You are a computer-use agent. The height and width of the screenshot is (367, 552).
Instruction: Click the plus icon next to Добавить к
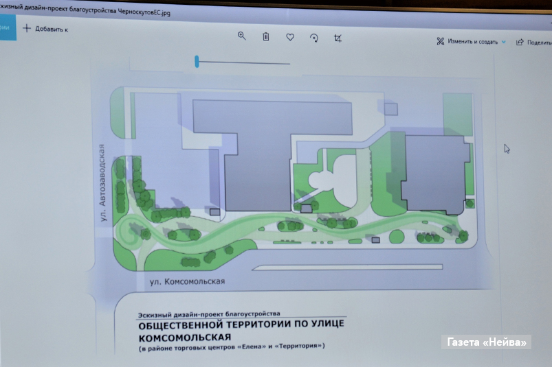(x=27, y=28)
